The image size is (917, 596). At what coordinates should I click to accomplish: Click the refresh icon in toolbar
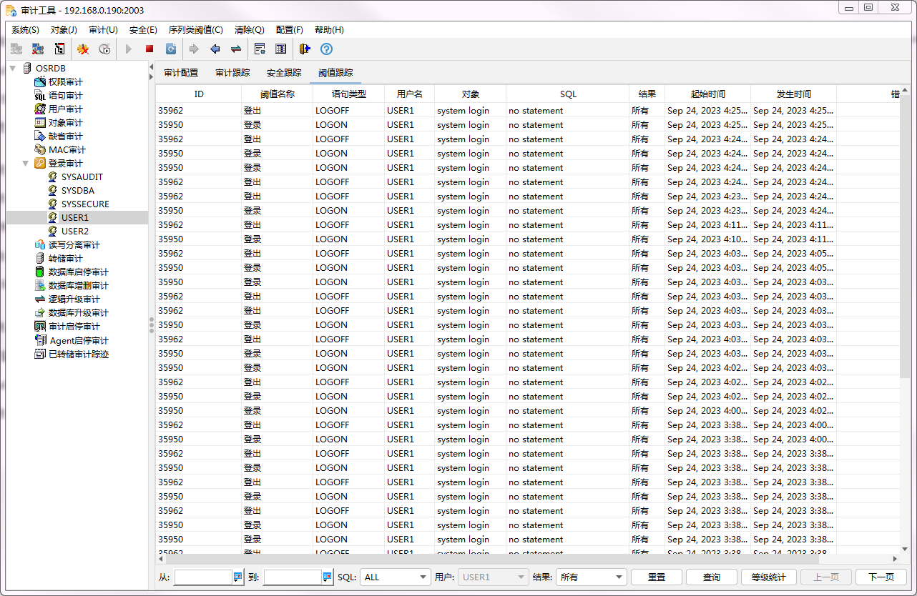coord(171,49)
